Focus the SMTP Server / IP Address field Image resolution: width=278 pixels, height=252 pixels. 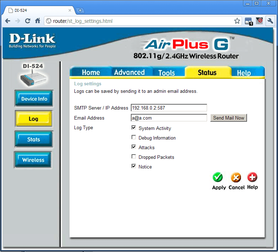169,108
